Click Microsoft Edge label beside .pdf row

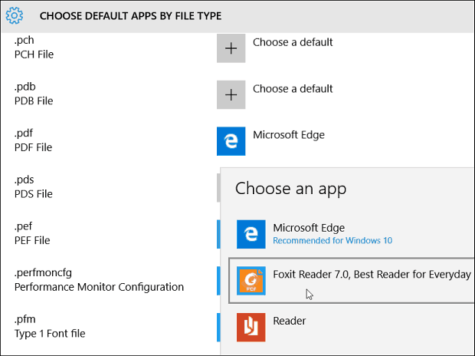point(289,135)
